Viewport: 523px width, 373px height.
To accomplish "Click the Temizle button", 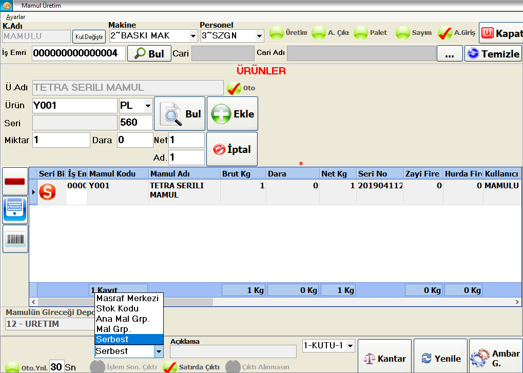I will [x=493, y=53].
